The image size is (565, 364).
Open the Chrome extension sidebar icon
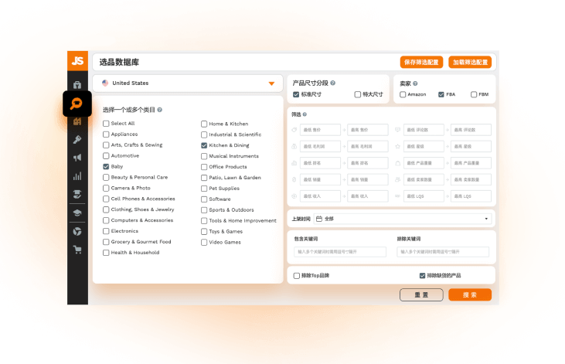point(77,231)
